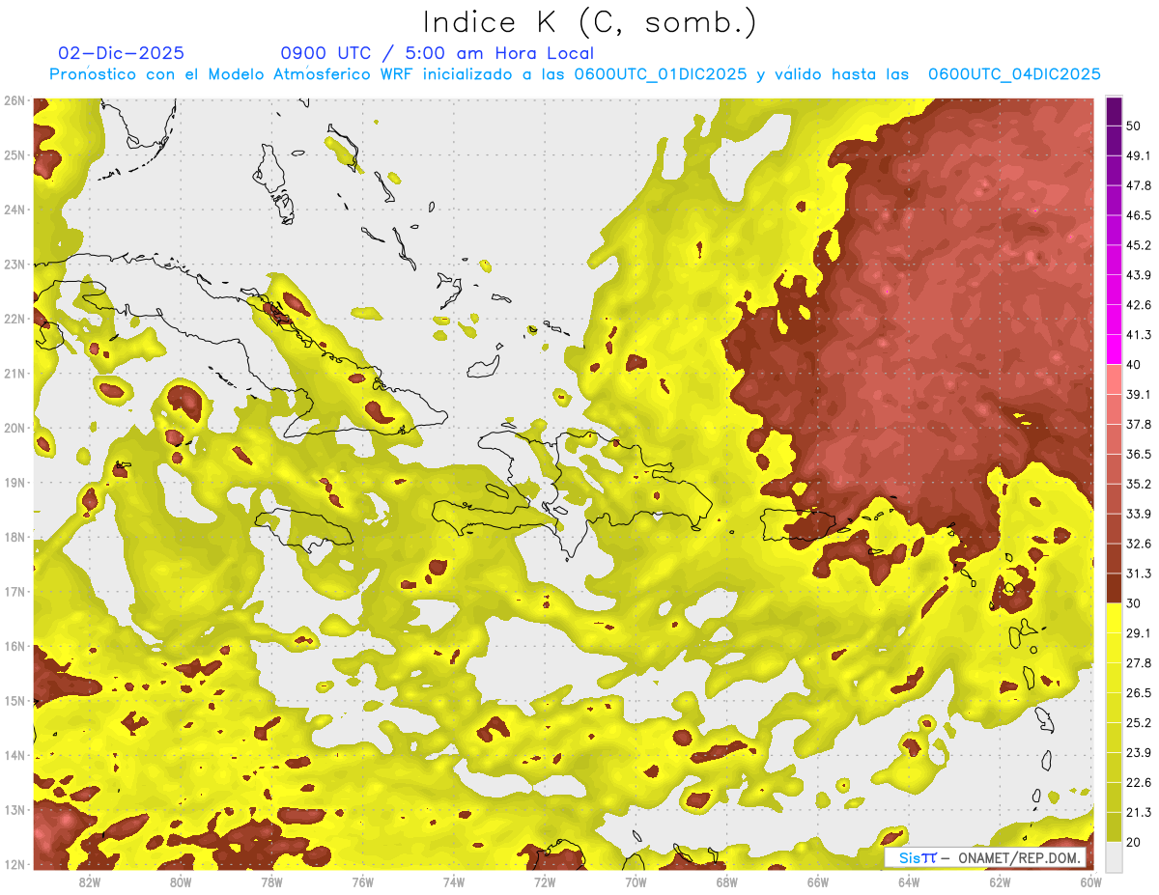Pick the dark brown swatch between 30 and 31.3
This screenshot has width=1159, height=895.
coord(1113,588)
